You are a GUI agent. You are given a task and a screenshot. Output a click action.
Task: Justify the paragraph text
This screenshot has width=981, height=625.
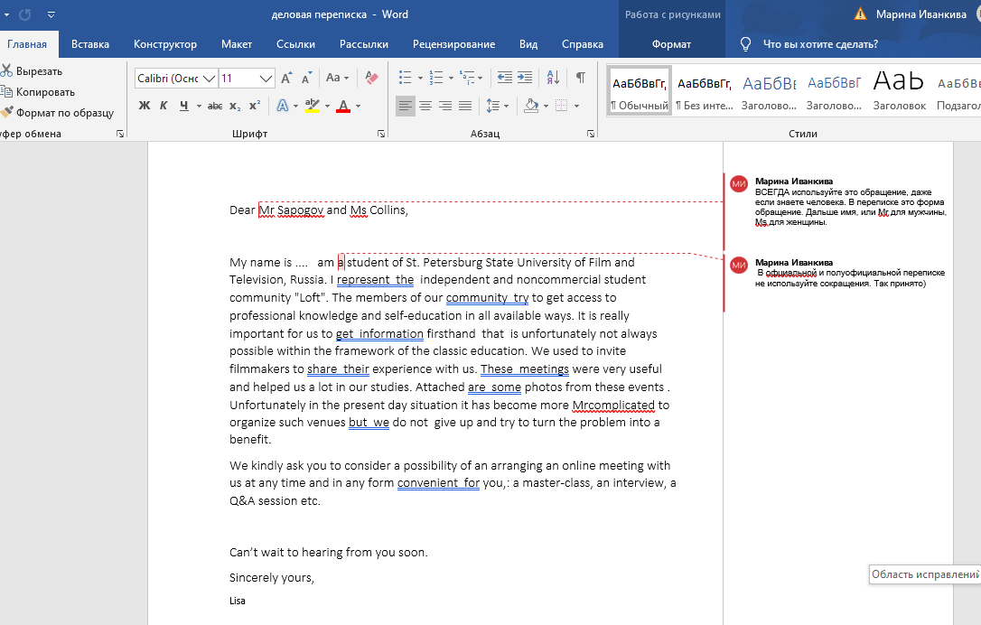click(465, 106)
